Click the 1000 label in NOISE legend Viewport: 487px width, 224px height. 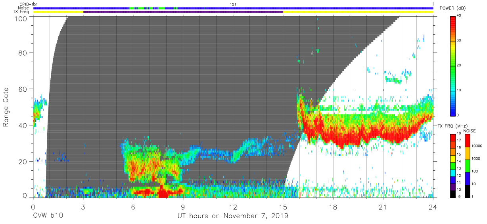pyautogui.click(x=475, y=158)
